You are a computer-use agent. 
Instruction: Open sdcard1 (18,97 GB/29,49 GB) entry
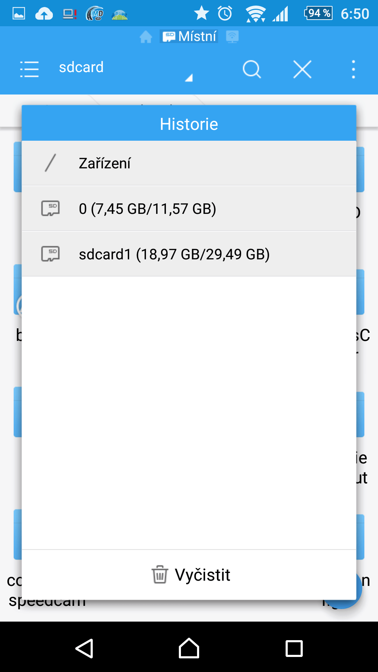pyautogui.click(x=189, y=254)
